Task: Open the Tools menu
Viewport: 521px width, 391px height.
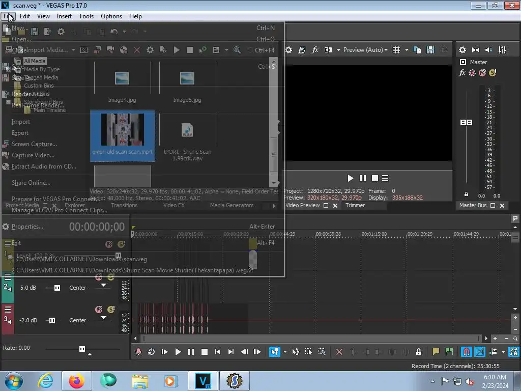Action: click(x=86, y=16)
